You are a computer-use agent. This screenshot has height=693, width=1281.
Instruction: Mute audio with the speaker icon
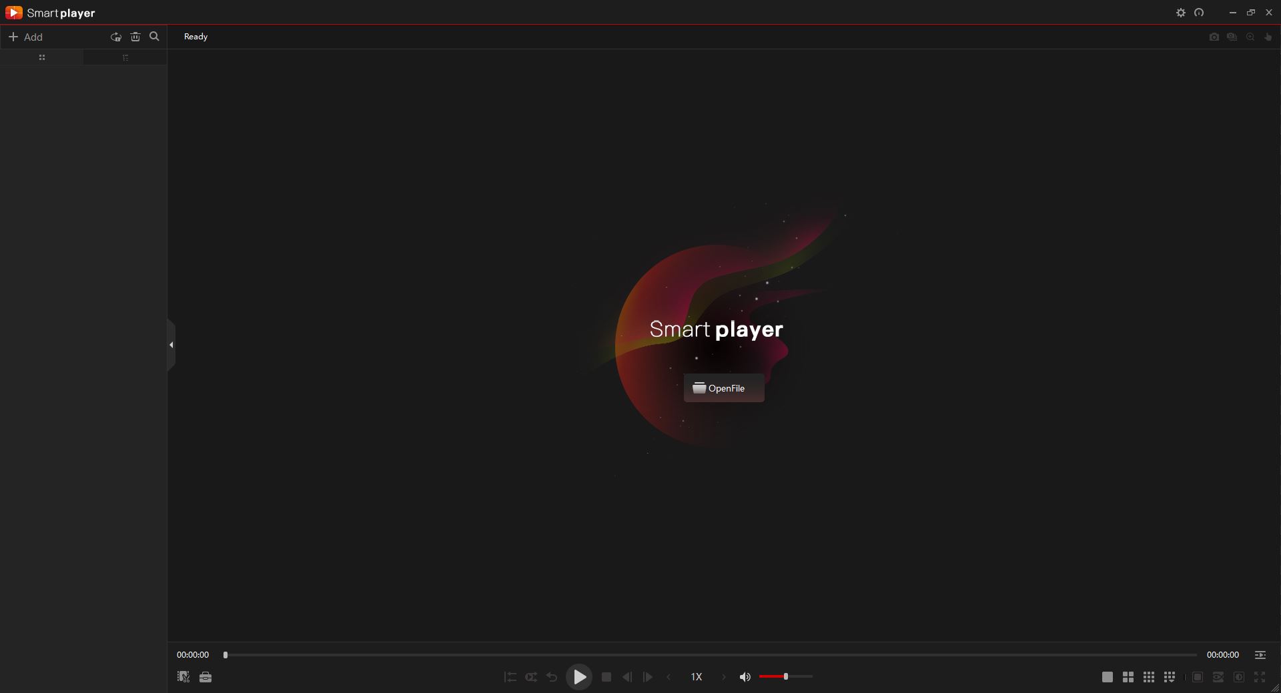point(745,677)
